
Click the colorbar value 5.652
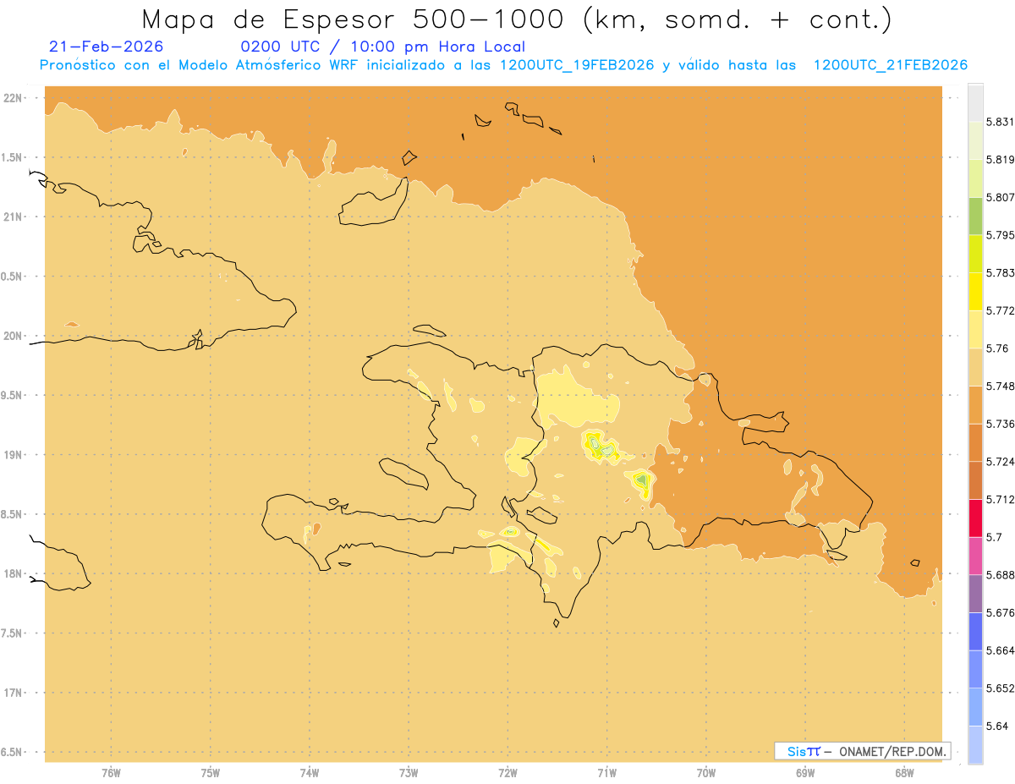pos(1000,688)
